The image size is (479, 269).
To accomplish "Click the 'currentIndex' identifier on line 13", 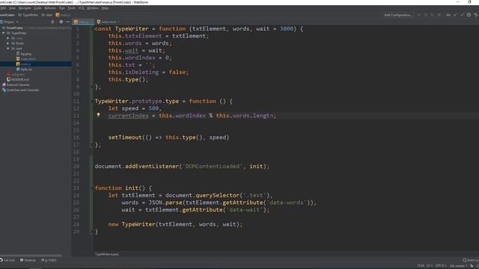I will (128, 116).
